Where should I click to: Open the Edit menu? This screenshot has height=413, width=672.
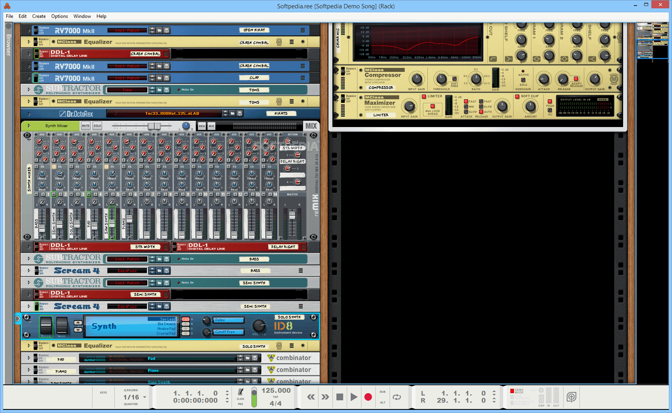click(x=23, y=16)
